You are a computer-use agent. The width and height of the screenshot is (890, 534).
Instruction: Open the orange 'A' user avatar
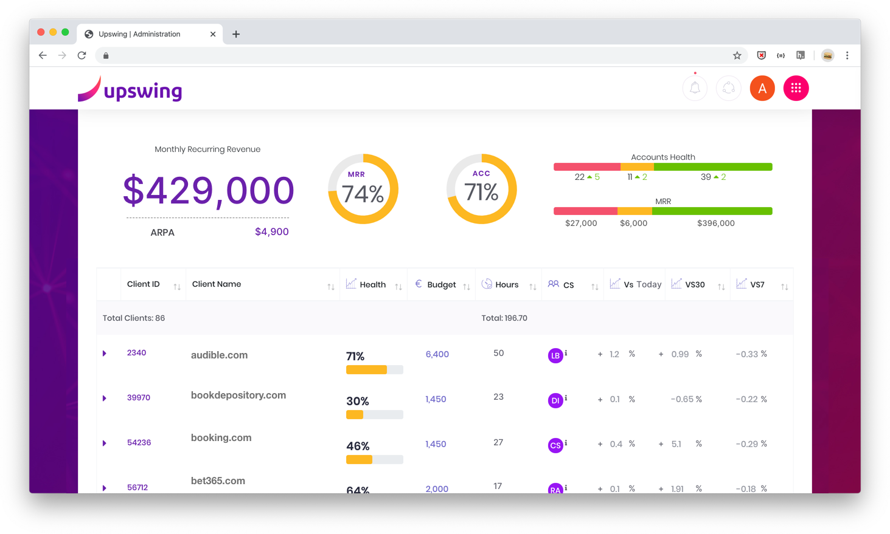[x=762, y=89]
